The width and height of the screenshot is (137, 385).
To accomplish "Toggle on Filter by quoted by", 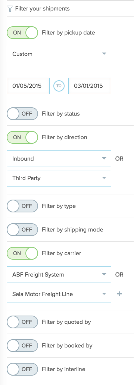I will 22,322.
